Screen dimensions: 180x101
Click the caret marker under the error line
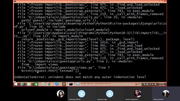(80, 74)
